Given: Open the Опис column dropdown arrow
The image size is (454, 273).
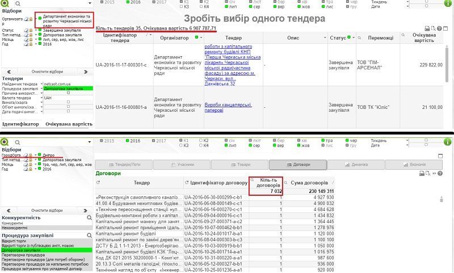Looking at the screenshot, I should click(324, 37).
